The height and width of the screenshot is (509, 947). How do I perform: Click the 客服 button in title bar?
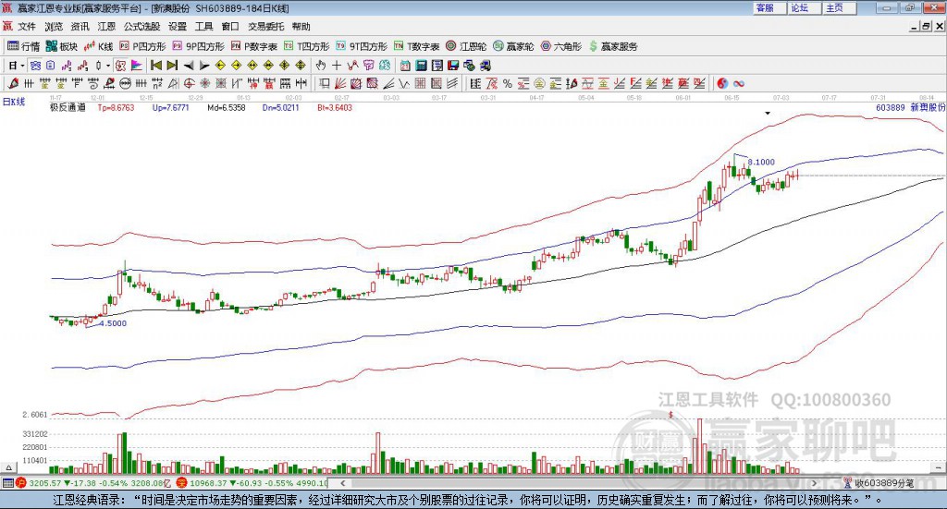coord(768,7)
